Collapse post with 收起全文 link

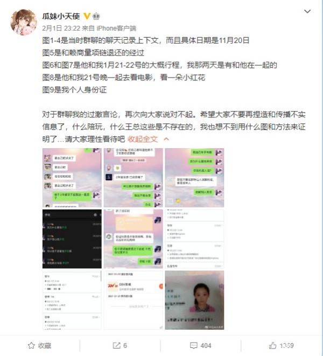coord(143,139)
